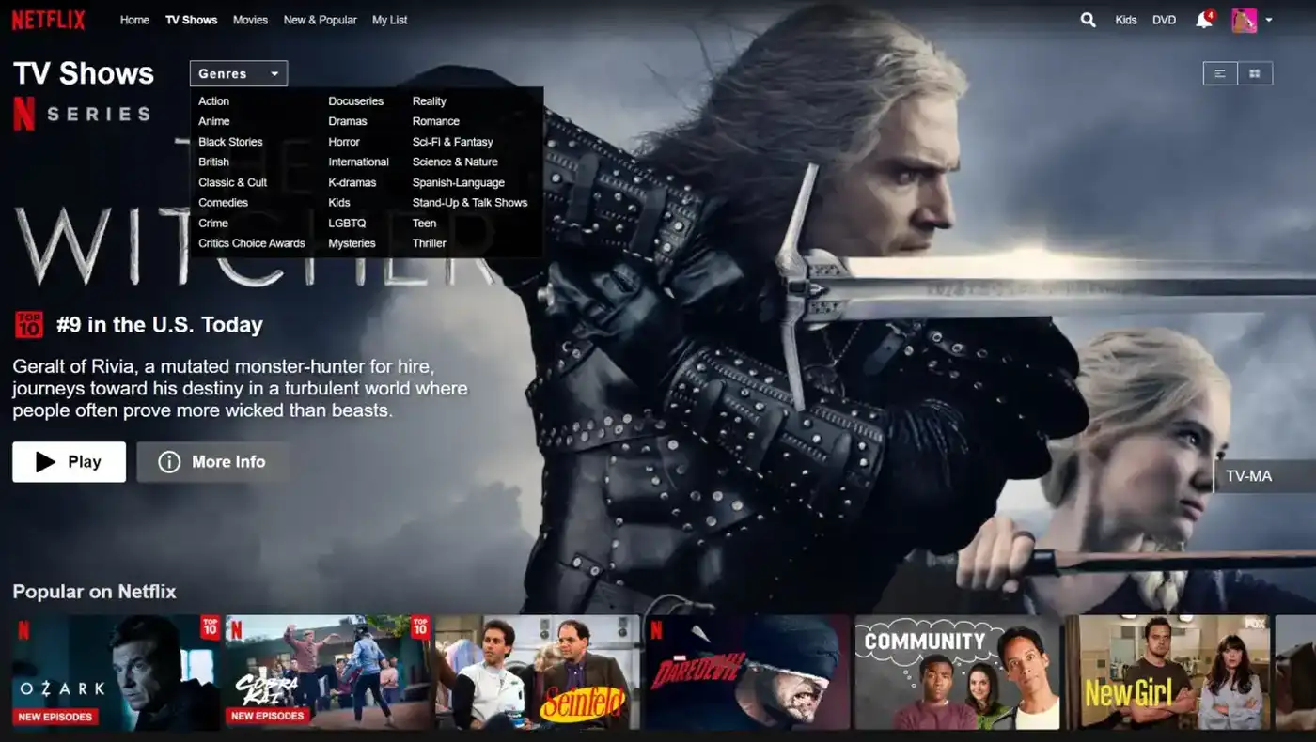Click the Netflix logo
The image size is (1316, 742).
click(48, 20)
